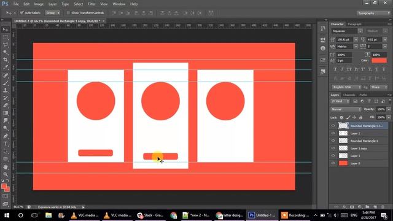Select the Move tool in the toolbox
The width and height of the screenshot is (393, 221).
6,29
